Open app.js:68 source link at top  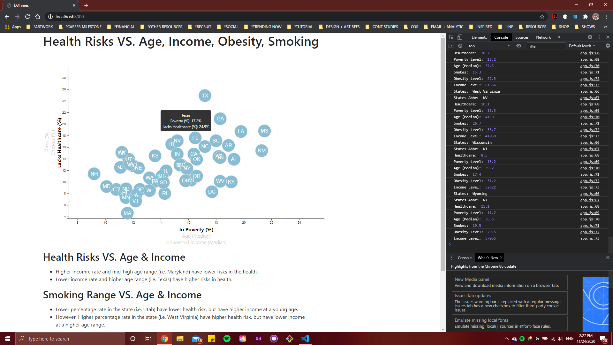(589, 53)
